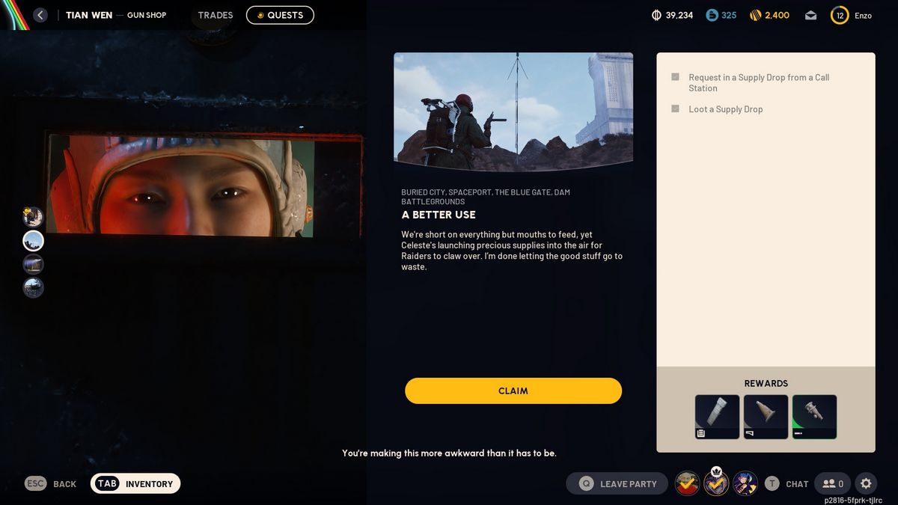
Task: Open the settings gear icon
Action: 866,483
